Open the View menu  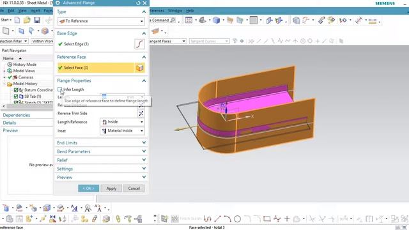(x=22, y=11)
